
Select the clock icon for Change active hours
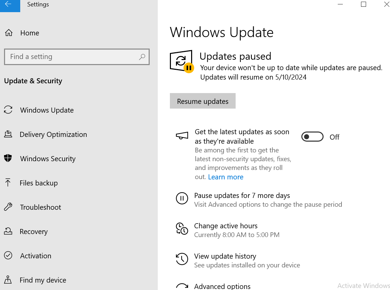pos(182,229)
